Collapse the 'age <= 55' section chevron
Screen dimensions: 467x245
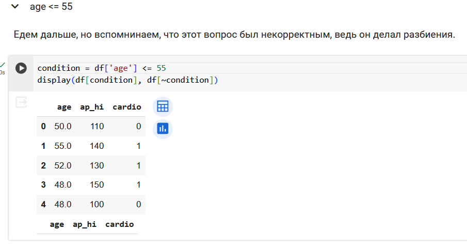point(14,6)
